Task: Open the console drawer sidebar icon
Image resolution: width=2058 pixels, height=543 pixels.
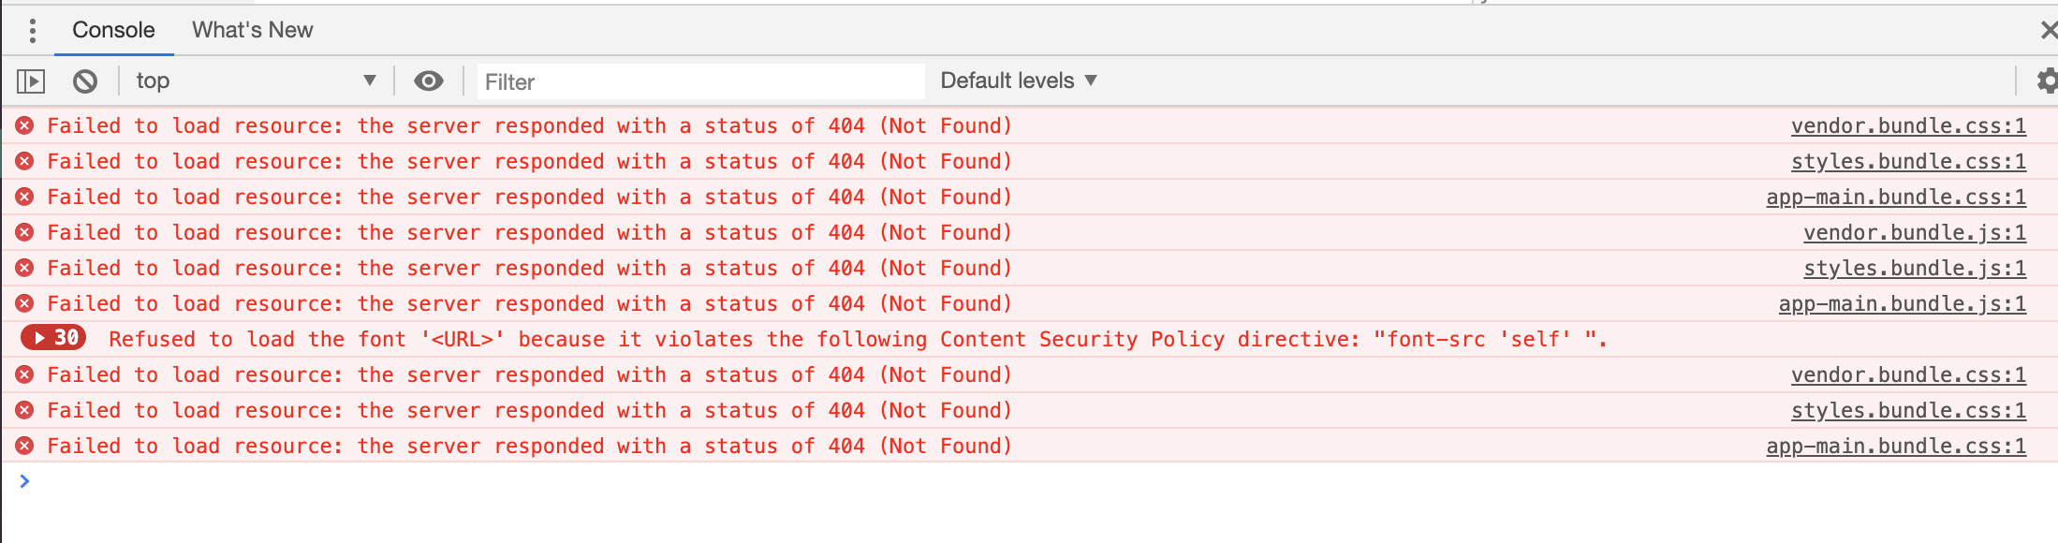Action: pyautogui.click(x=33, y=81)
